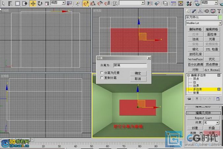Click the 封闭孔洞 modifier button

(x=195, y=54)
